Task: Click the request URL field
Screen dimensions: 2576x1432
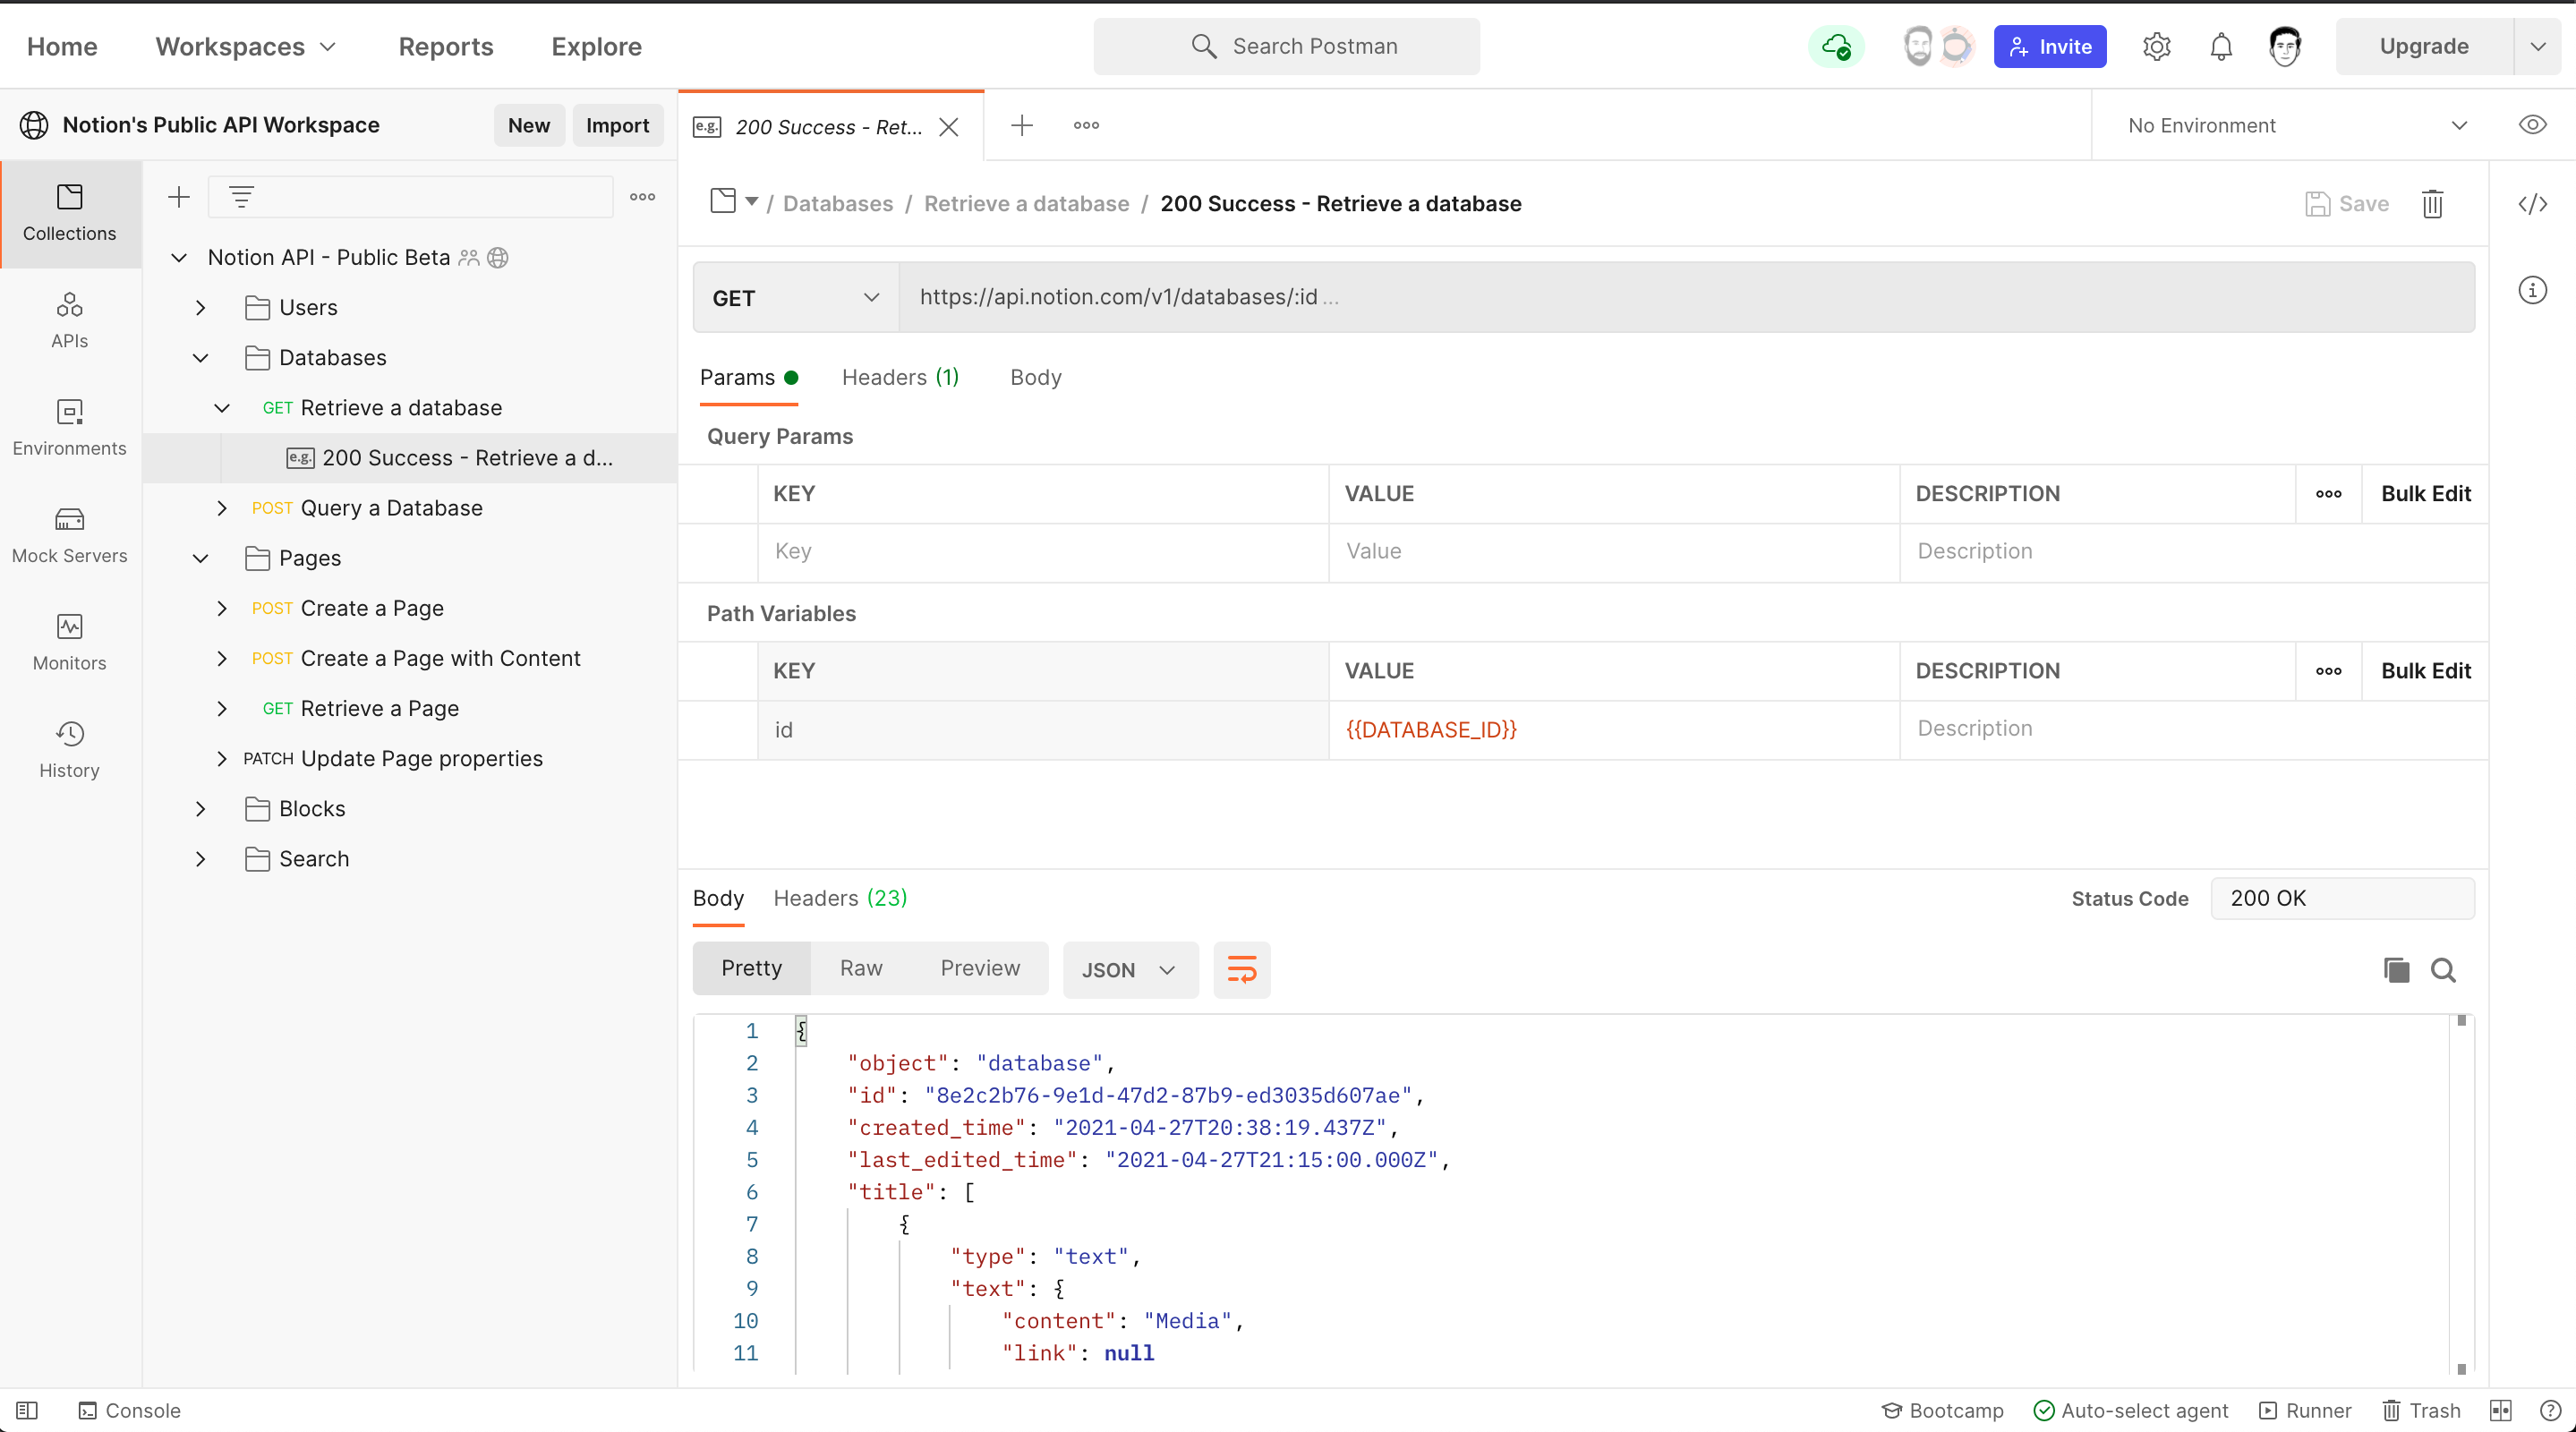Action: click(x=1686, y=297)
